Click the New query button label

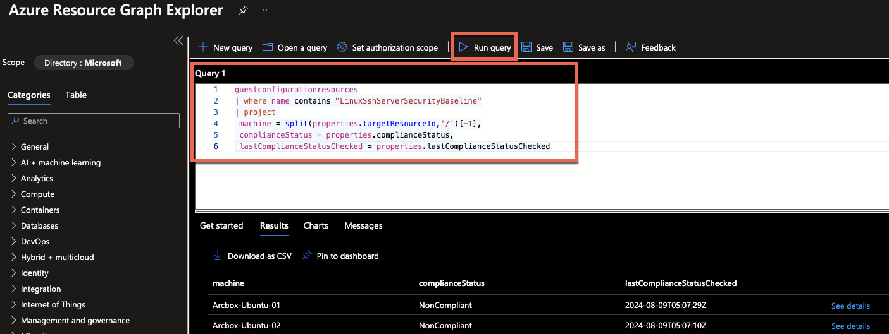click(x=233, y=47)
